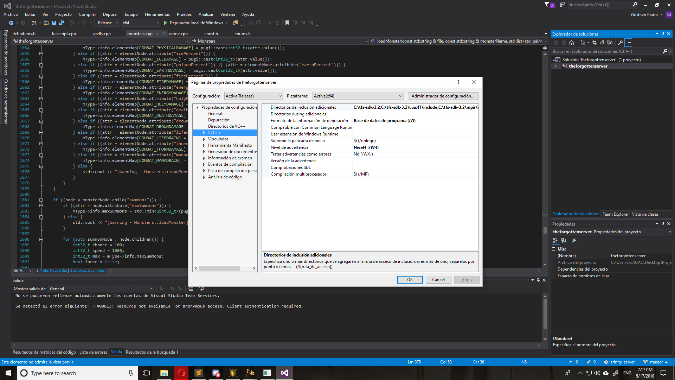Expand Herramienta Manifiesto tree node

[x=204, y=145]
